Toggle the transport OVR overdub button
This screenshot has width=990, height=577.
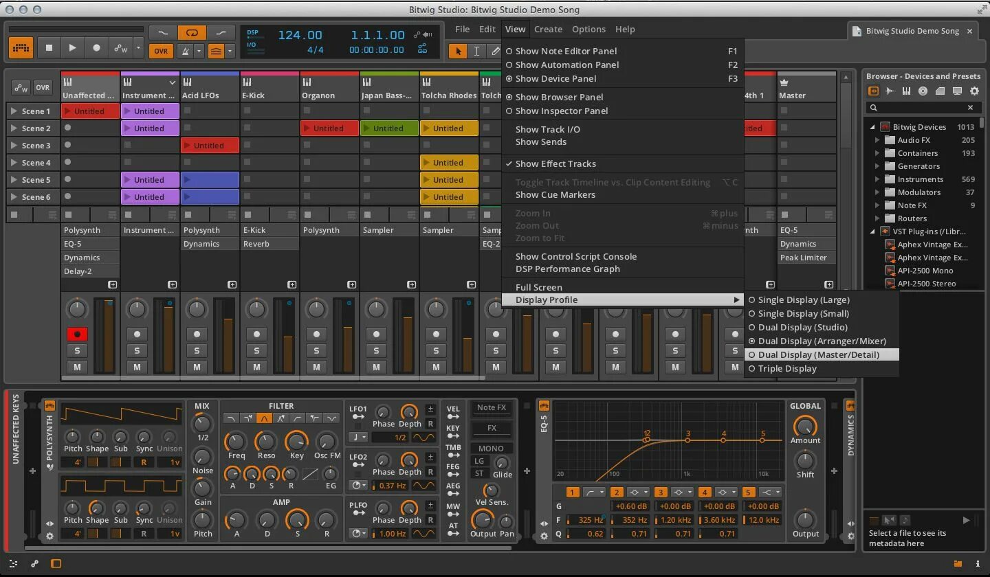tap(161, 51)
